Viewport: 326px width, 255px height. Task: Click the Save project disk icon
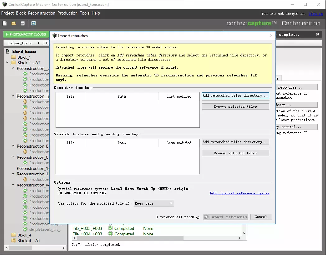(23, 24)
